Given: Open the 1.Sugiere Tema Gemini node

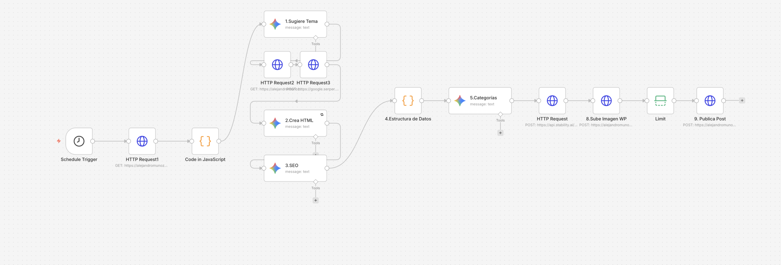Looking at the screenshot, I should coord(295,24).
